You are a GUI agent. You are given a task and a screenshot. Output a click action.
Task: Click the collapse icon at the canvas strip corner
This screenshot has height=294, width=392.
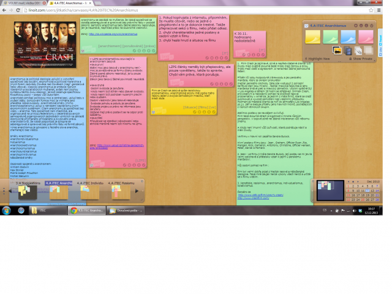[141, 200]
